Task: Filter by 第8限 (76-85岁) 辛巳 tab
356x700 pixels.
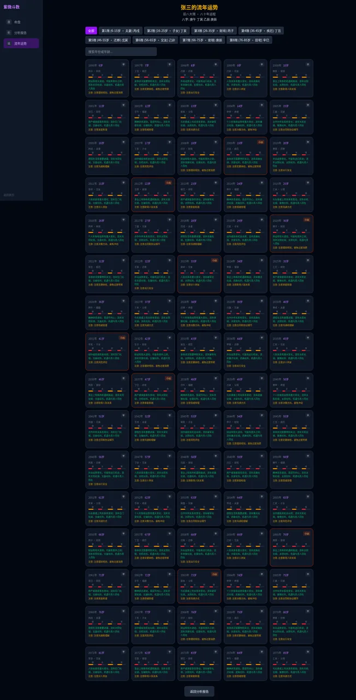Action: [249, 40]
